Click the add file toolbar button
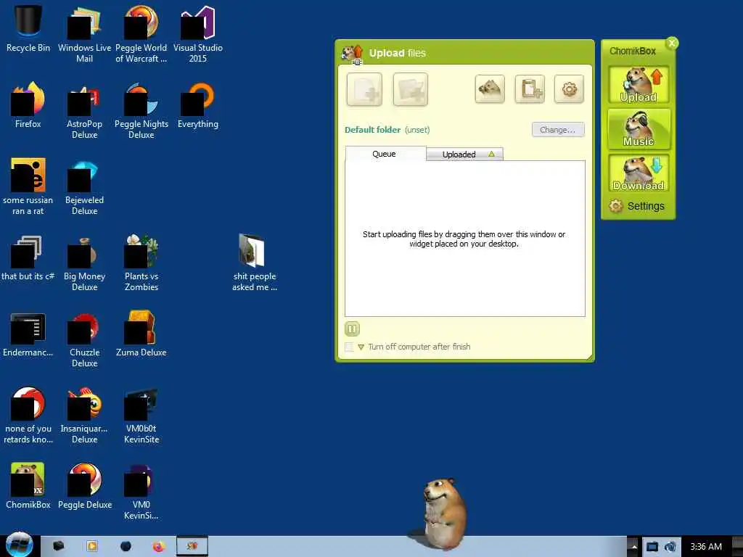Image resolution: width=743 pixels, height=557 pixels. [x=364, y=89]
